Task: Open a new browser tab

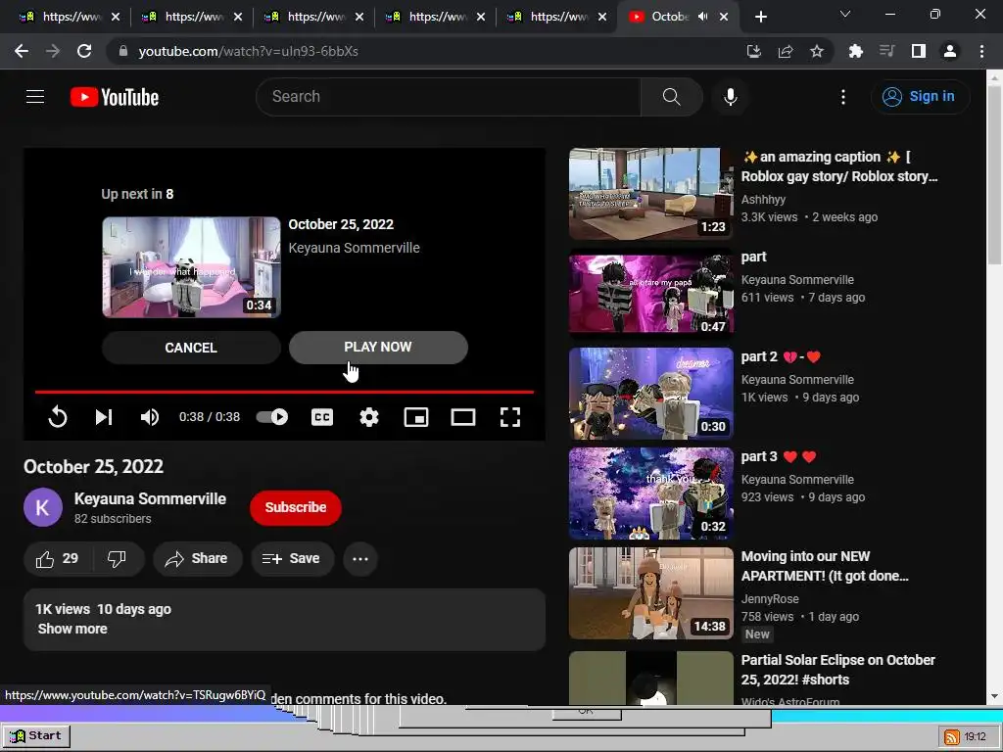Action: 760,17
